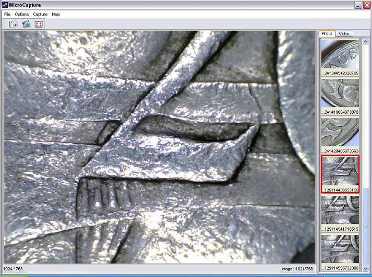The width and height of the screenshot is (372, 277).
Task: Click the main coin microscope image preview
Action: (159, 147)
